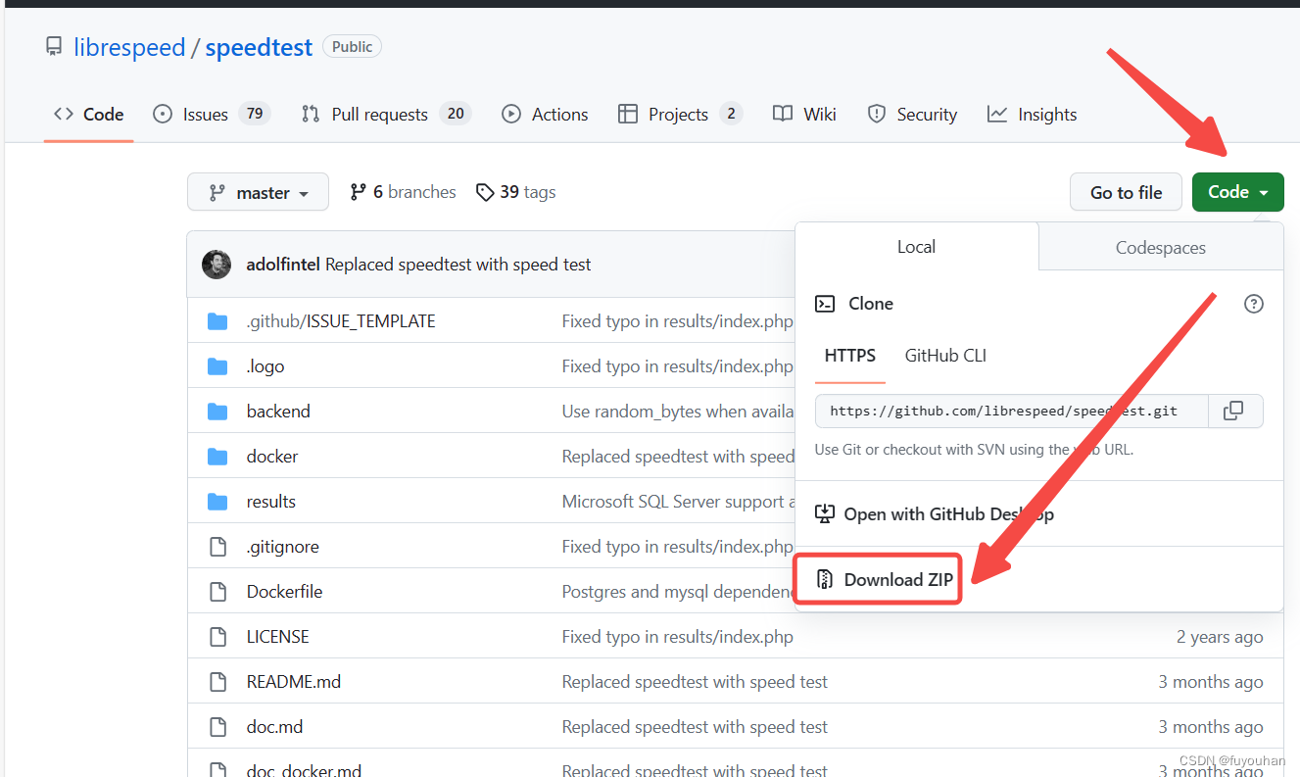The image size is (1300, 777).
Task: Select the Local tab in clone panel
Action: click(x=916, y=247)
